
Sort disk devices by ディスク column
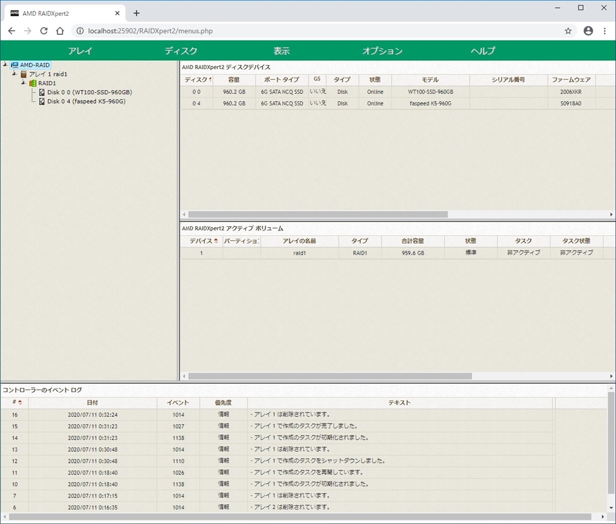(x=196, y=79)
